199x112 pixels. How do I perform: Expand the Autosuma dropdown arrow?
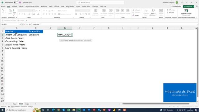pyautogui.click(x=142, y=10)
